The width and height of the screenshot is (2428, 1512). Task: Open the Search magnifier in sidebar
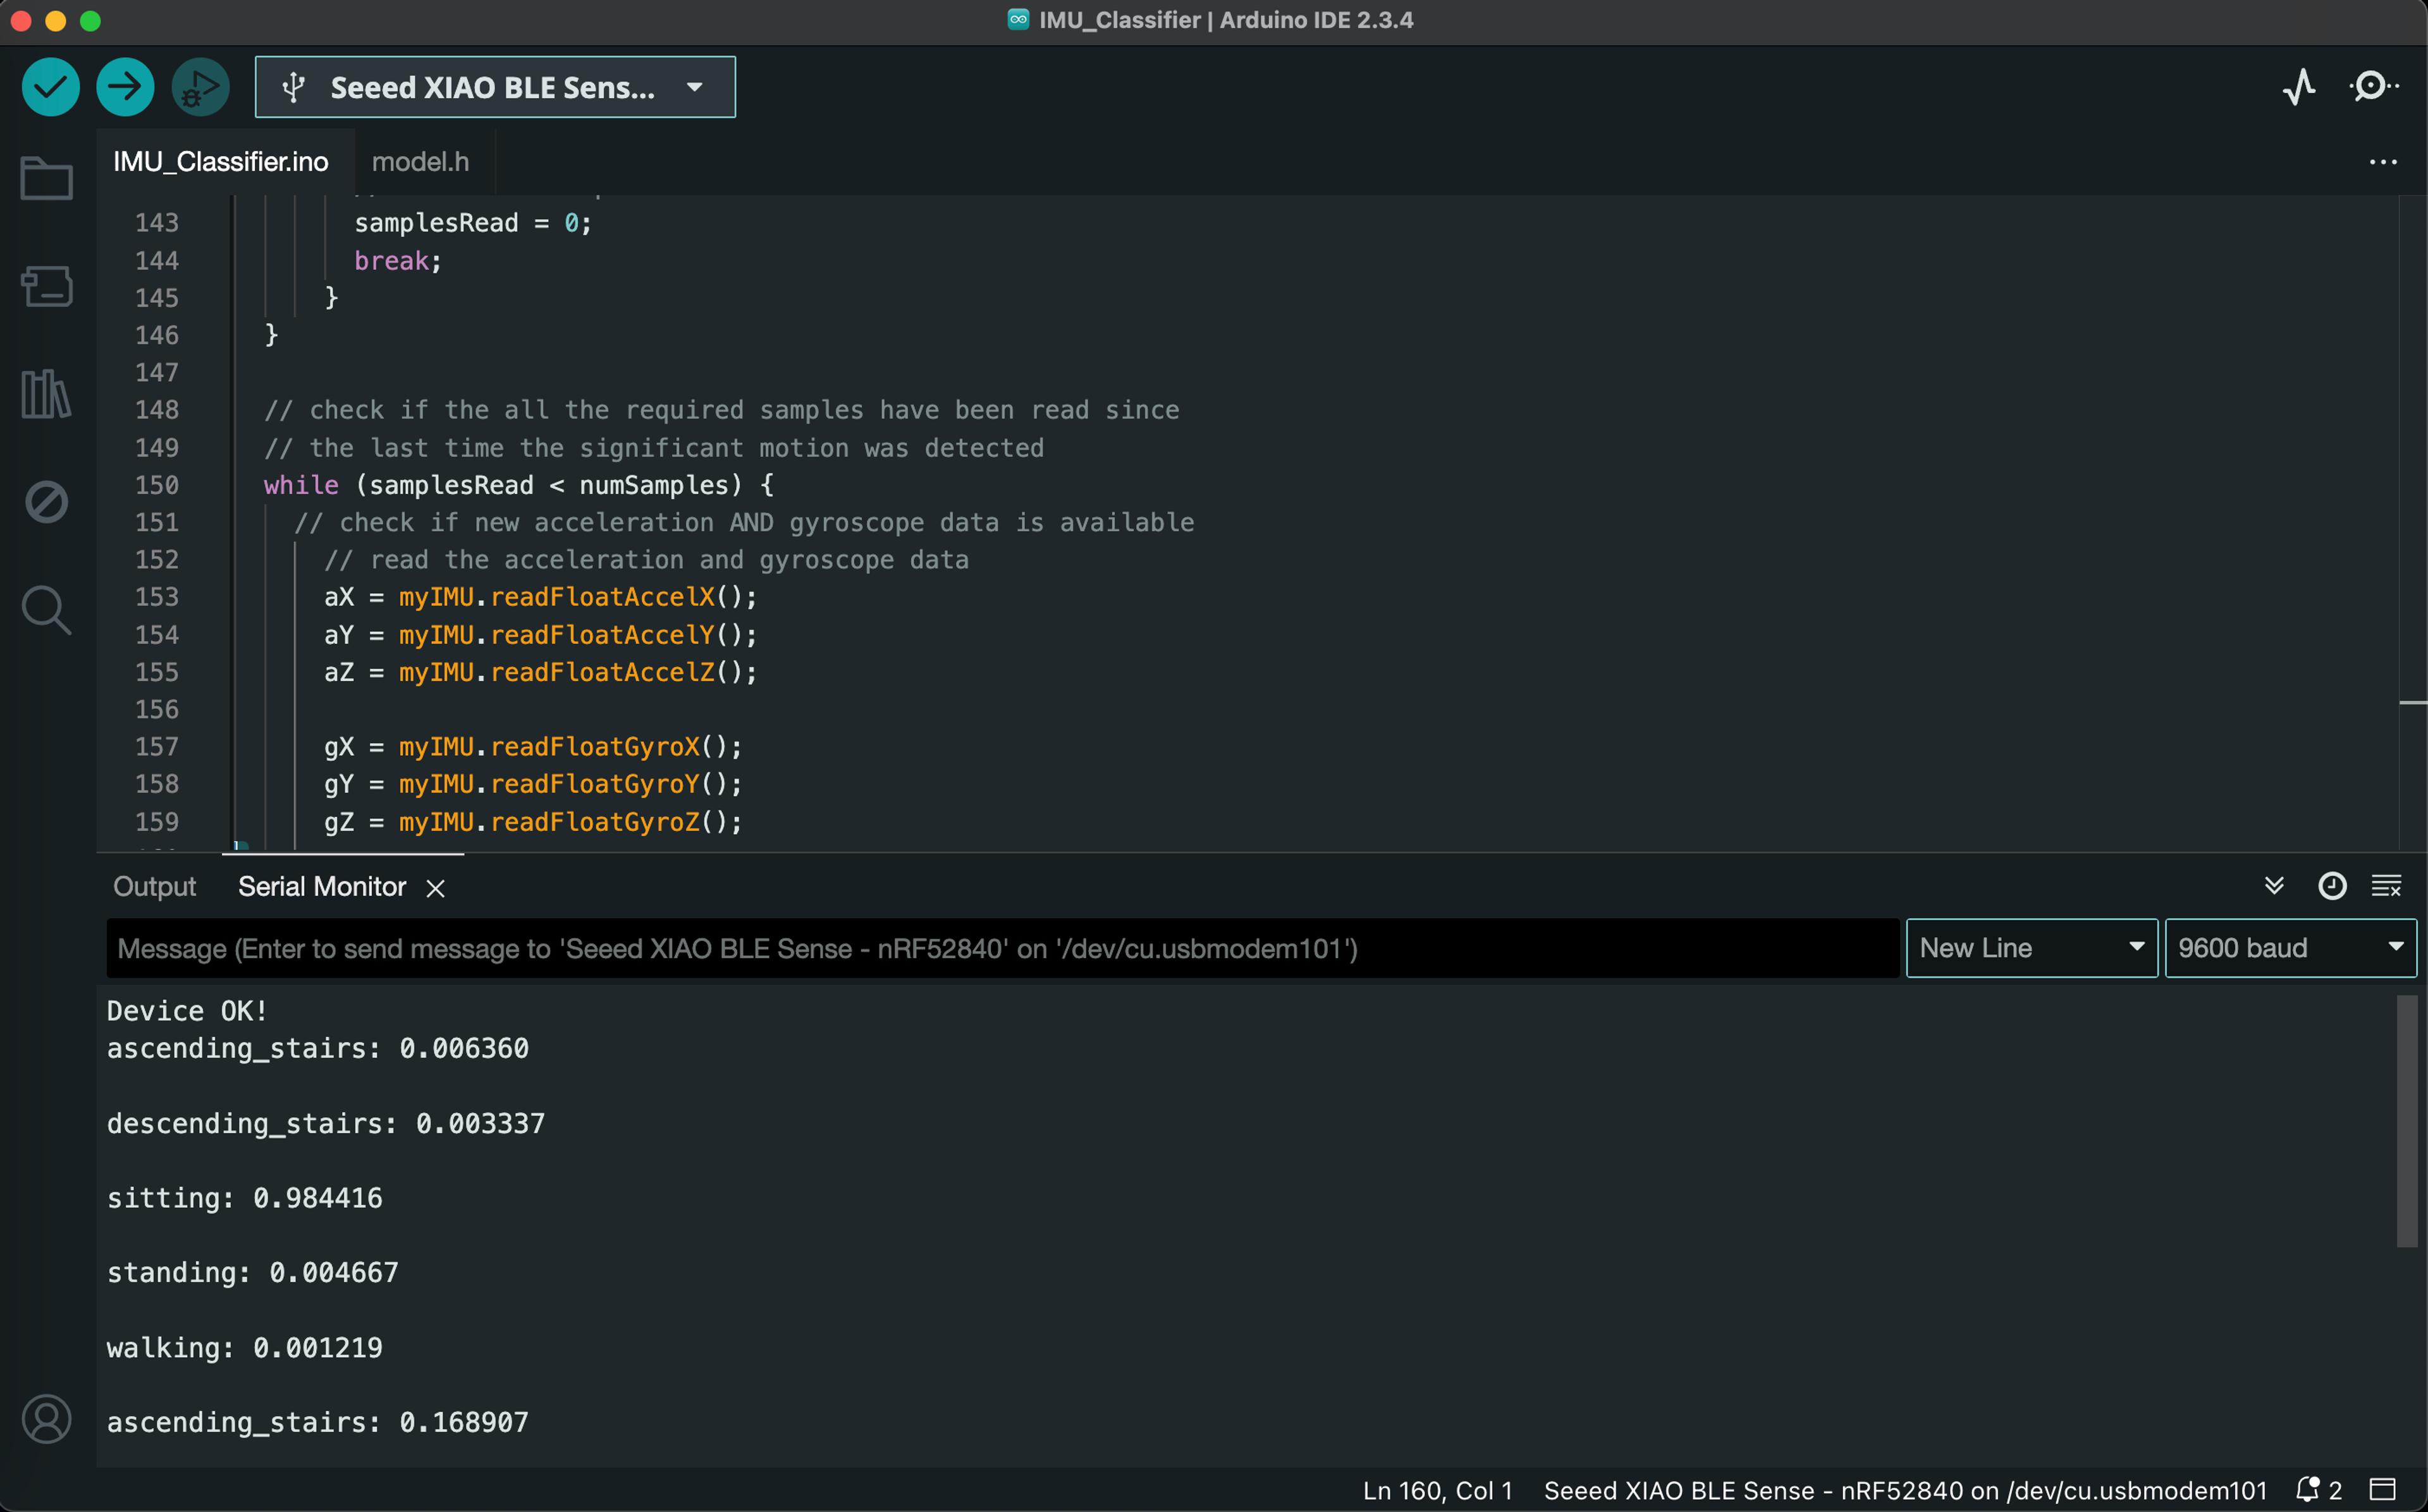pos(46,609)
